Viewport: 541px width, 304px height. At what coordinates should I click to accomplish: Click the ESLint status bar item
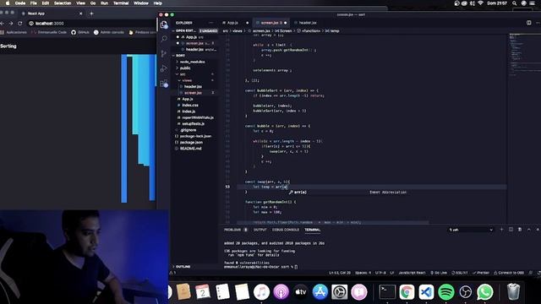(x=460, y=273)
